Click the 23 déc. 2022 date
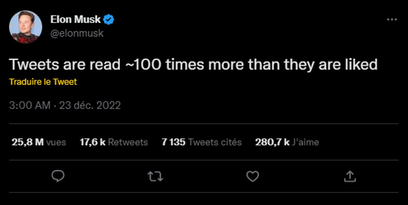408x205 pixels. click(x=90, y=105)
